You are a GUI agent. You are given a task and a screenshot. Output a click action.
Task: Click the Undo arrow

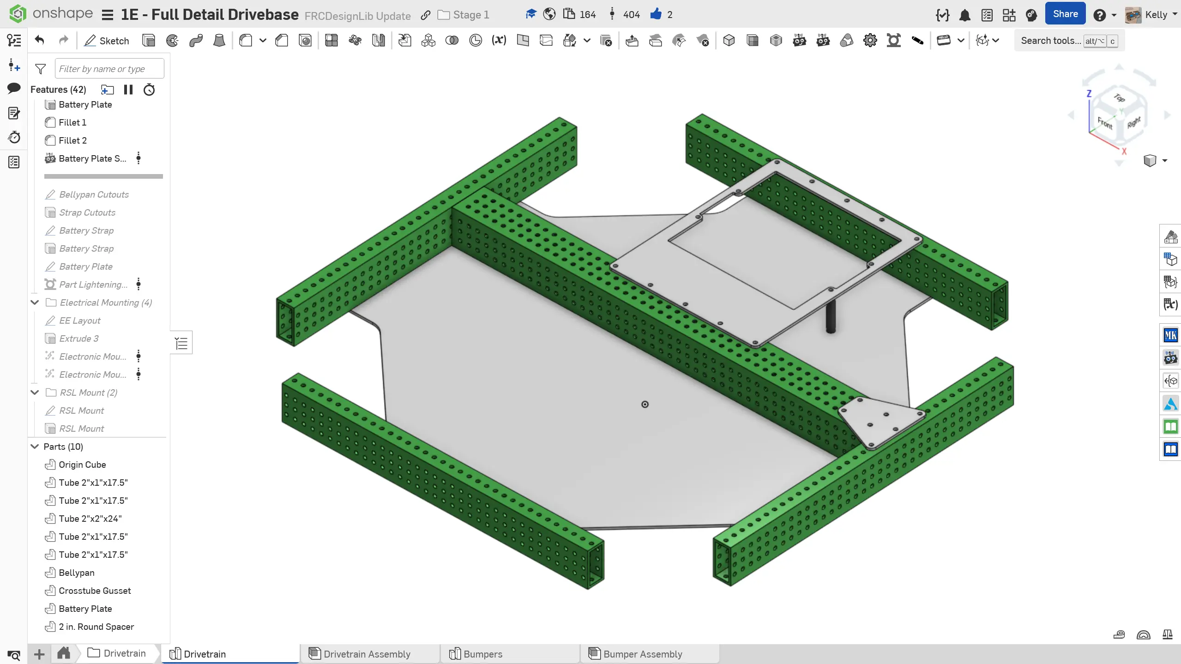40,41
